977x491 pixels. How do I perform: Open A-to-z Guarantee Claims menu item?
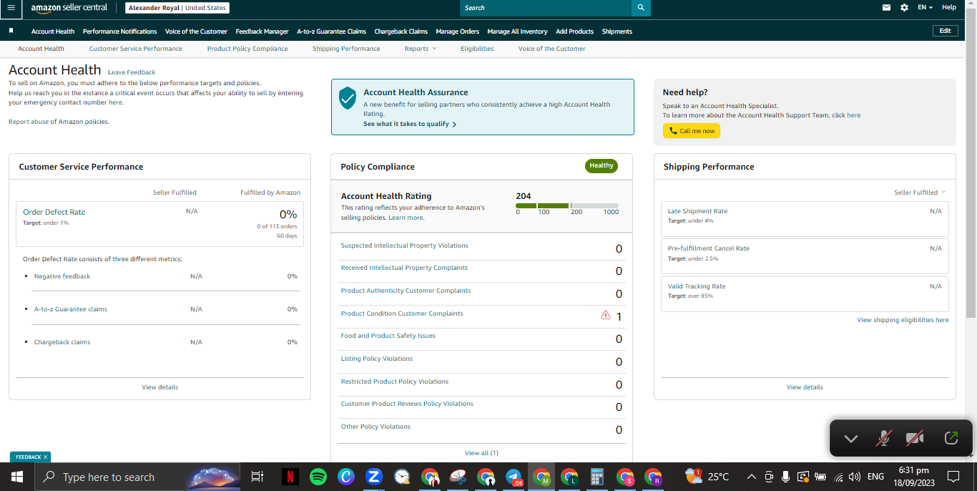tap(331, 31)
